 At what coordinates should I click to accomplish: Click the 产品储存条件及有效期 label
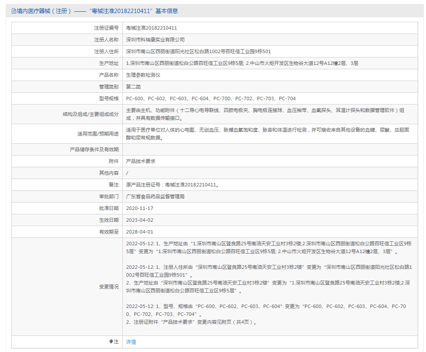click(x=94, y=149)
